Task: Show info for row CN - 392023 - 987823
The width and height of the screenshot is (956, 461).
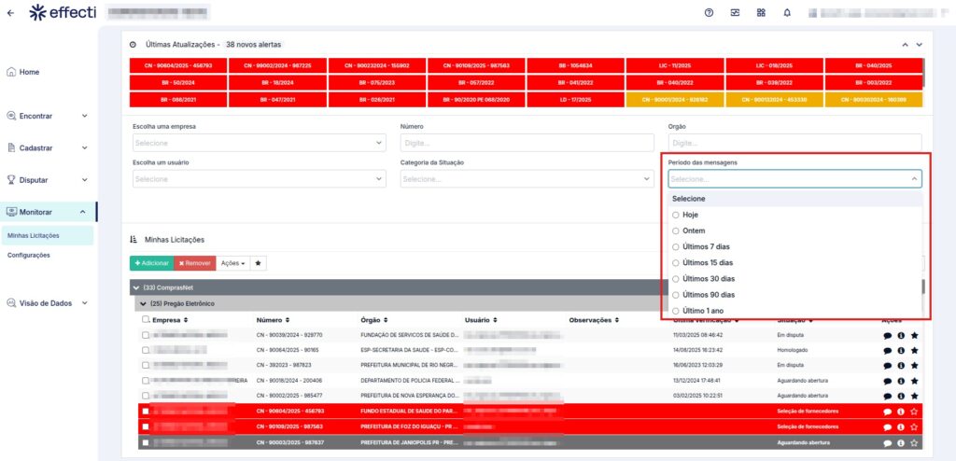Action: [x=901, y=366]
